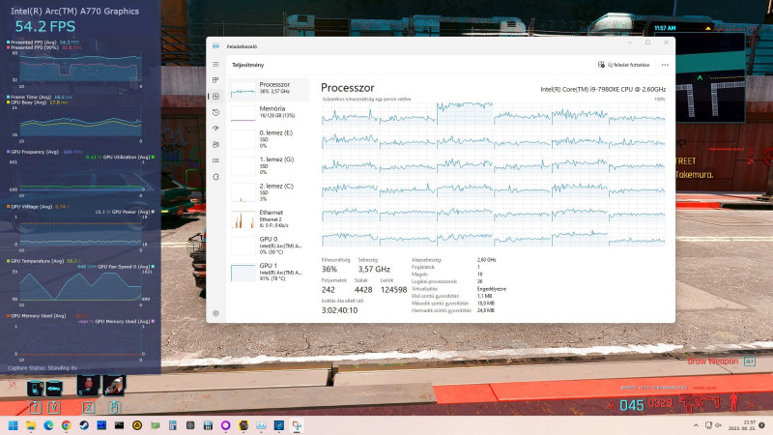The width and height of the screenshot is (773, 435).
Task: Click the 36% utilization value
Action: point(329,270)
